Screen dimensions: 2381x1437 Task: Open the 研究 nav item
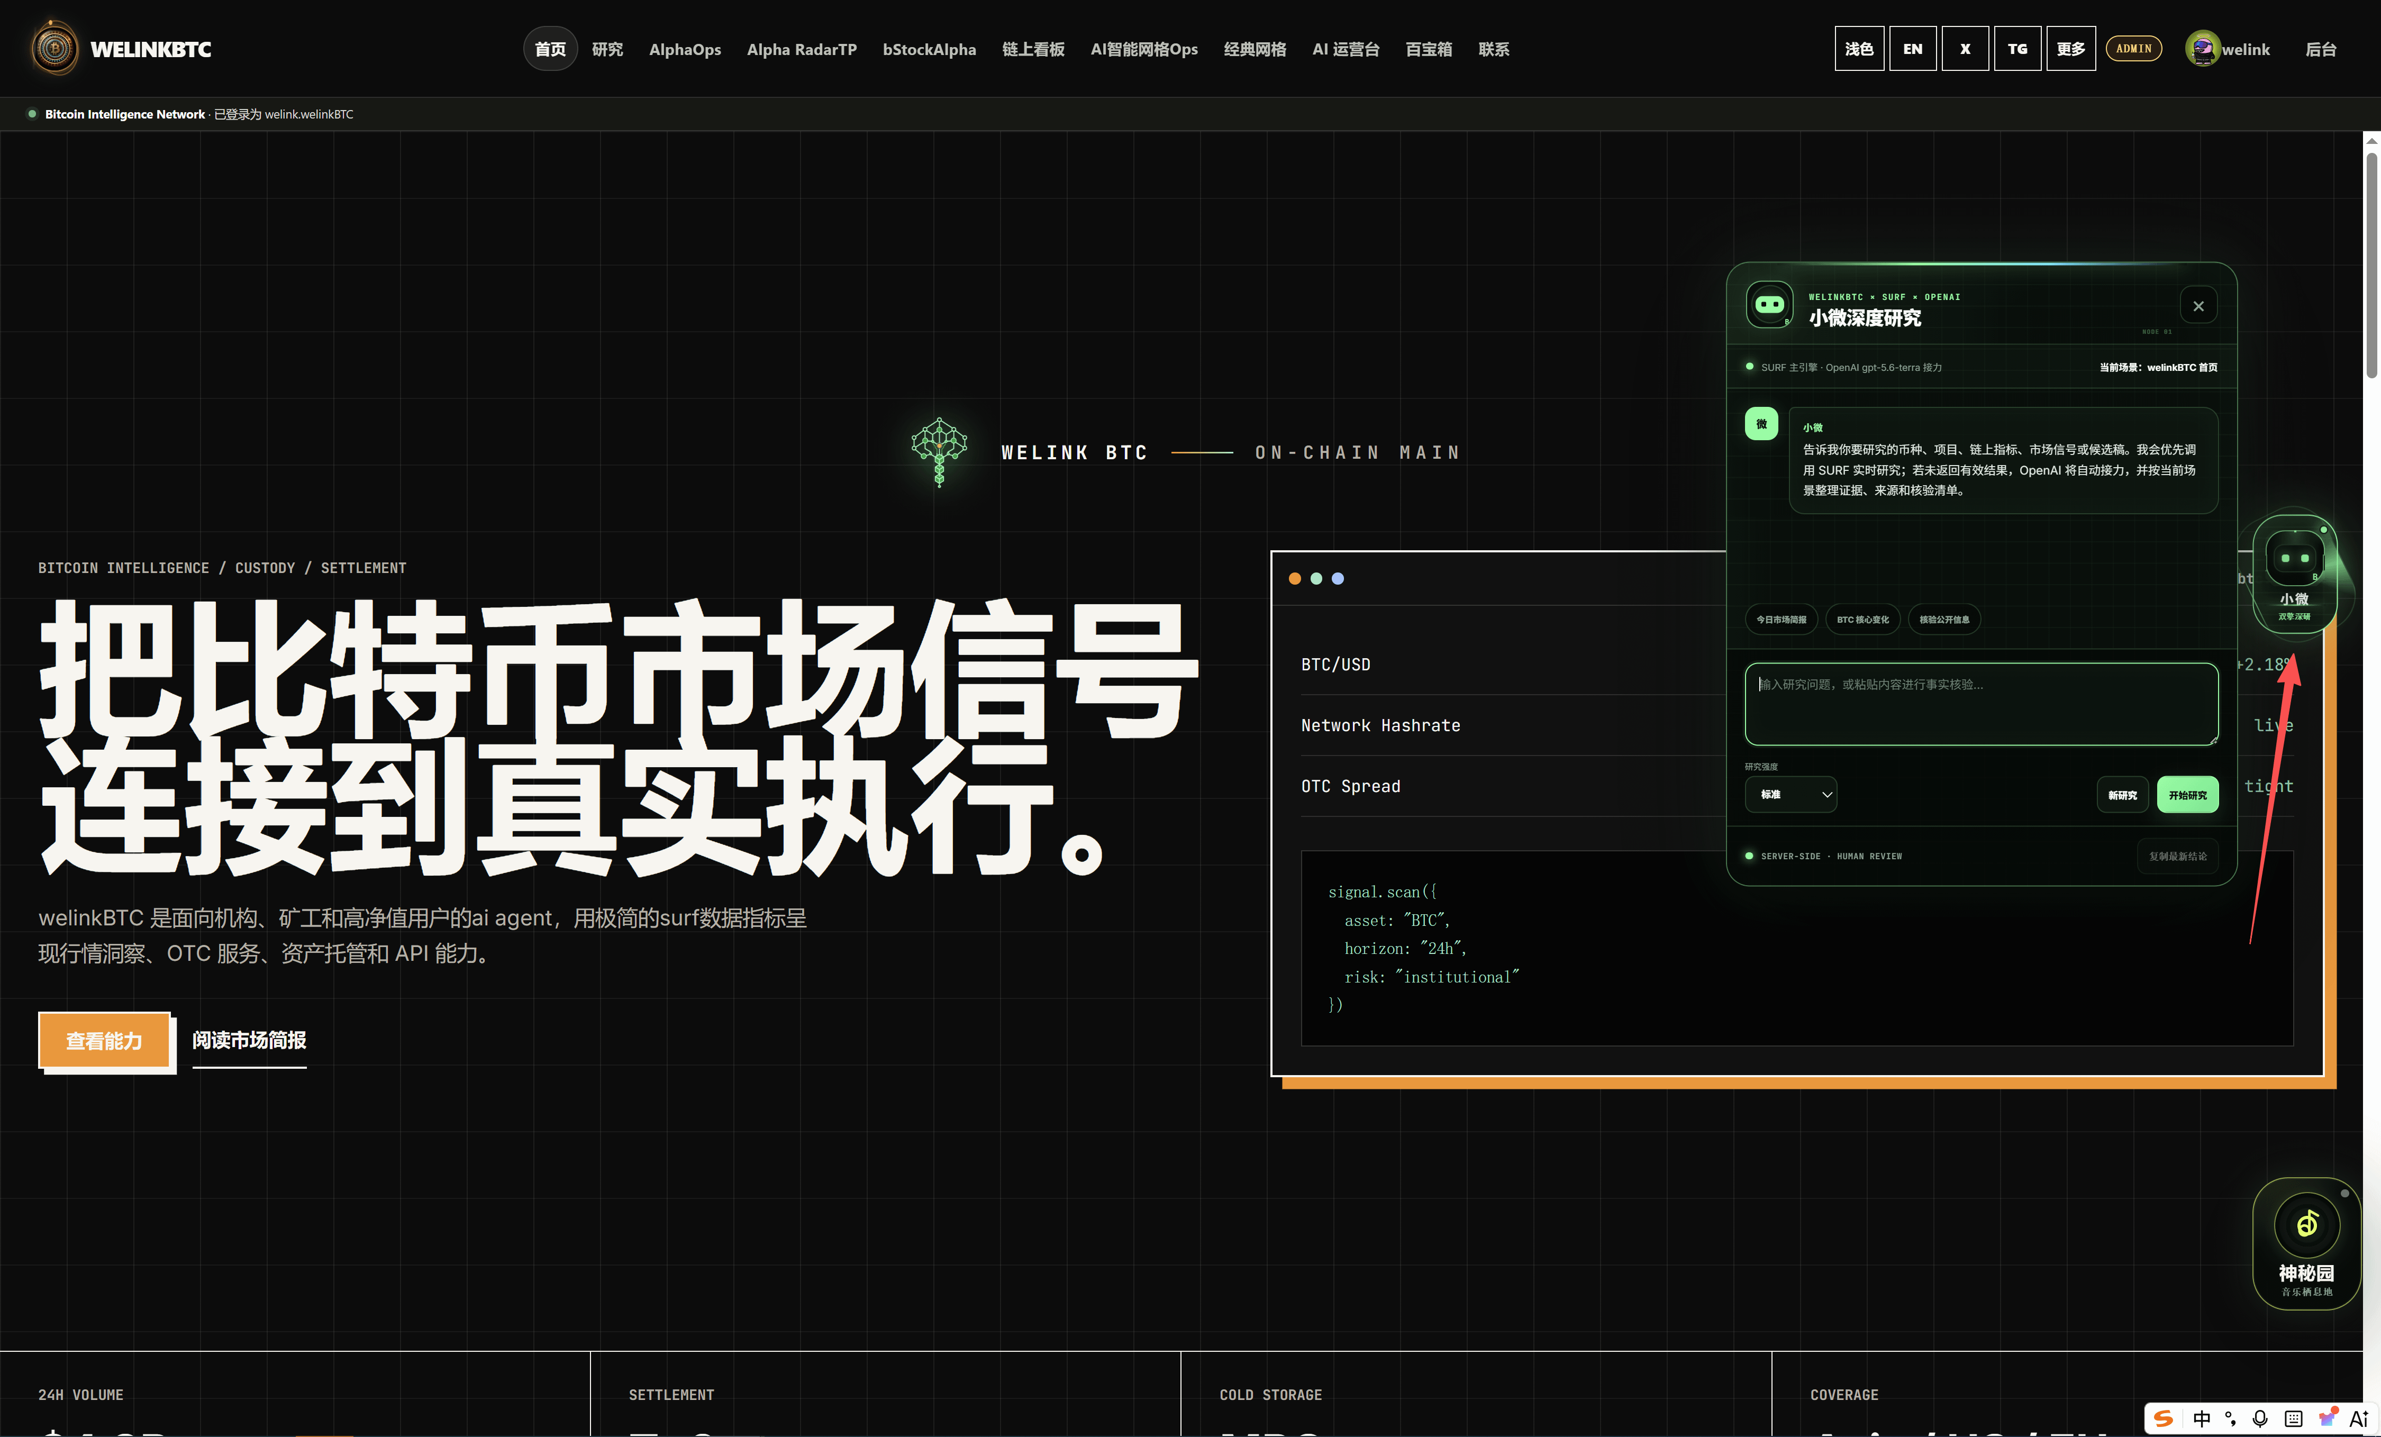click(x=607, y=48)
